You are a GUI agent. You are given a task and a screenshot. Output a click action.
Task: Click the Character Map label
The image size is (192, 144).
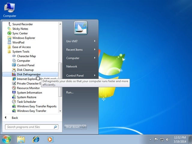tap(26, 56)
